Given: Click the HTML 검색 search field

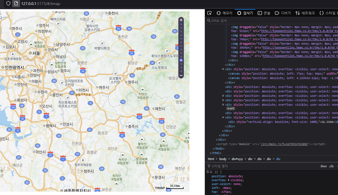Looking at the screenshot, I should [x=272, y=21].
